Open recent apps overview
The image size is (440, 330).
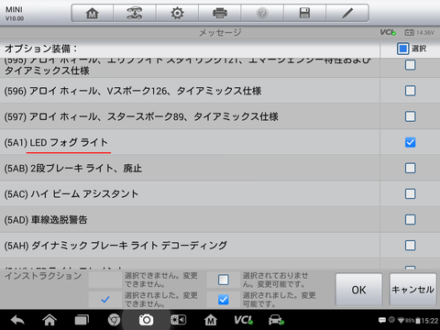82,320
